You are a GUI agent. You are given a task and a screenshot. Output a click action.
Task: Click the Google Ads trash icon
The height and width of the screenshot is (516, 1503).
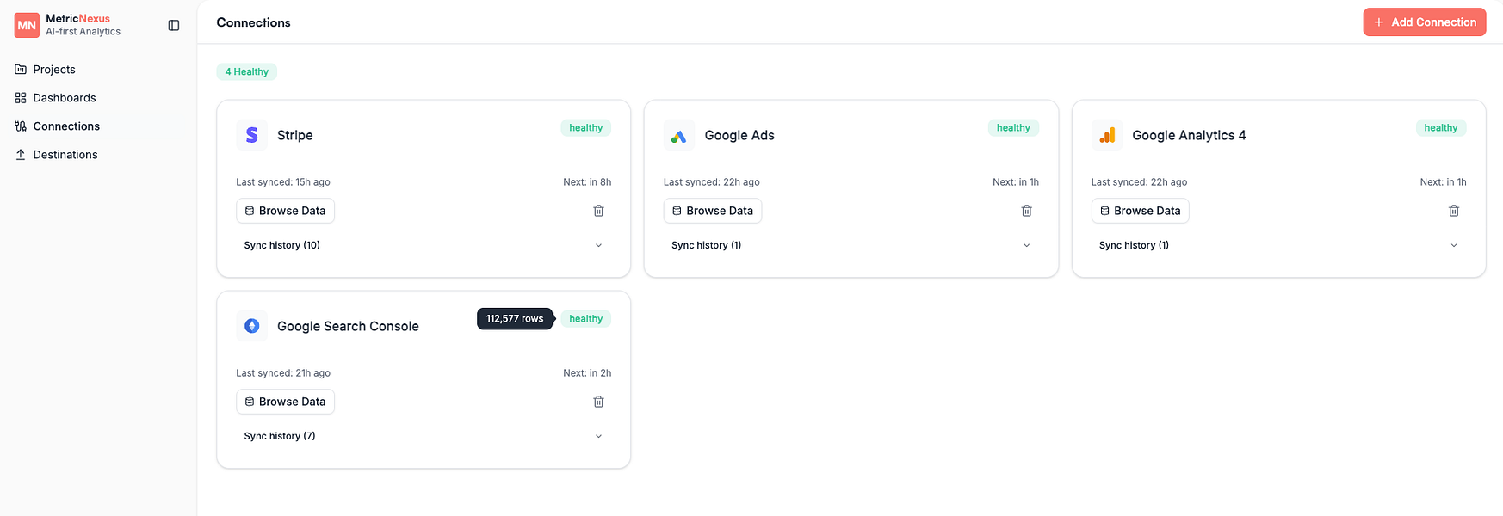pyautogui.click(x=1026, y=211)
